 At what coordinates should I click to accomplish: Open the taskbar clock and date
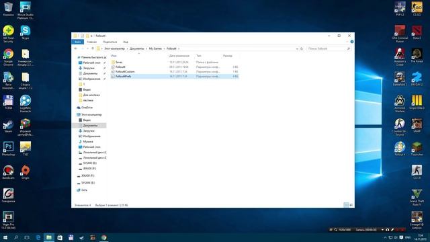point(420,237)
